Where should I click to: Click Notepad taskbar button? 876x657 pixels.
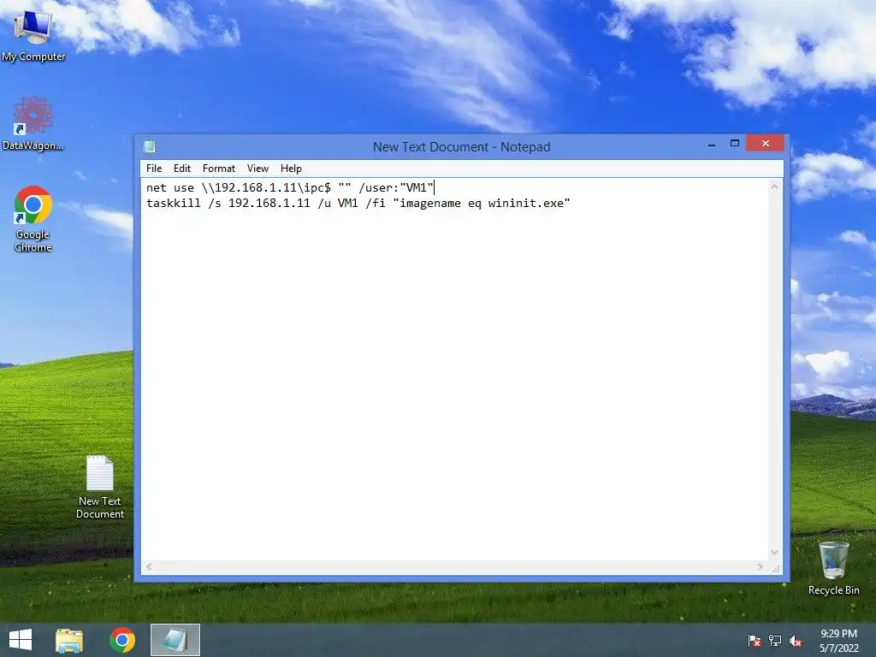point(175,640)
